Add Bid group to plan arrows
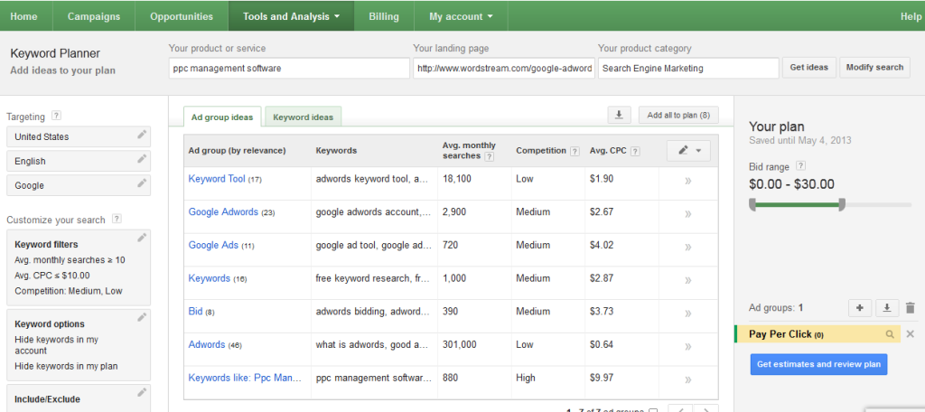This screenshot has width=925, height=412. tap(687, 314)
